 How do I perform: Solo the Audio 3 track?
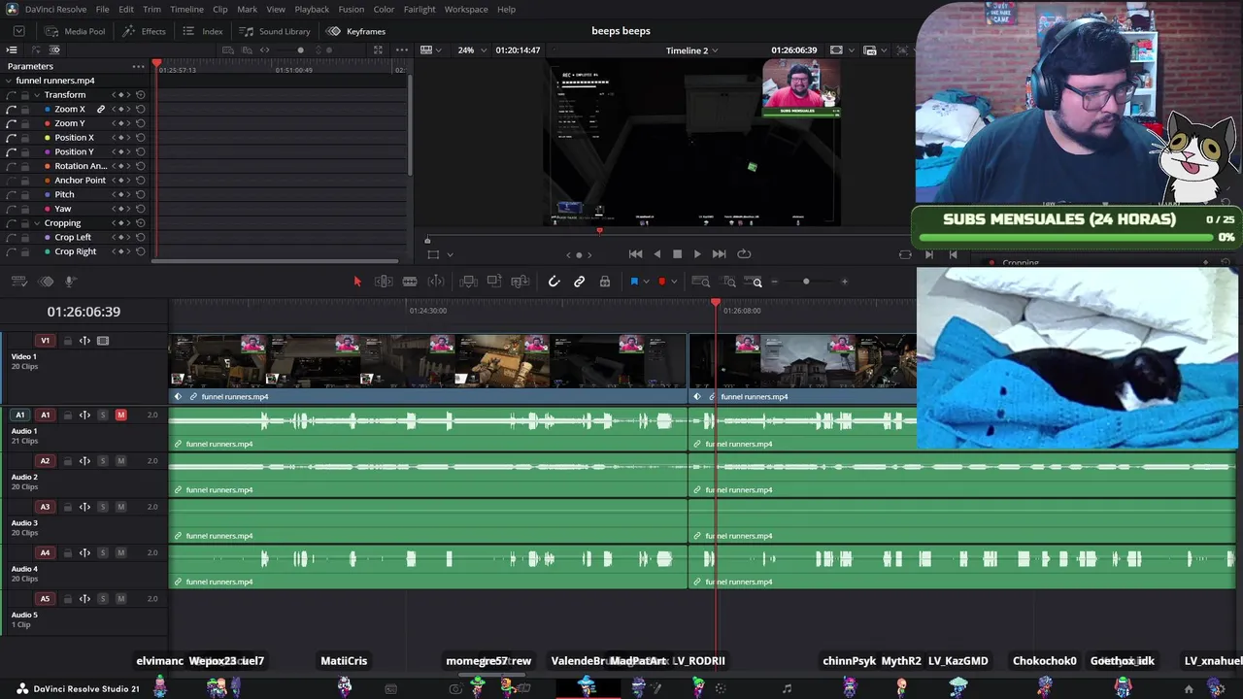pyautogui.click(x=103, y=507)
